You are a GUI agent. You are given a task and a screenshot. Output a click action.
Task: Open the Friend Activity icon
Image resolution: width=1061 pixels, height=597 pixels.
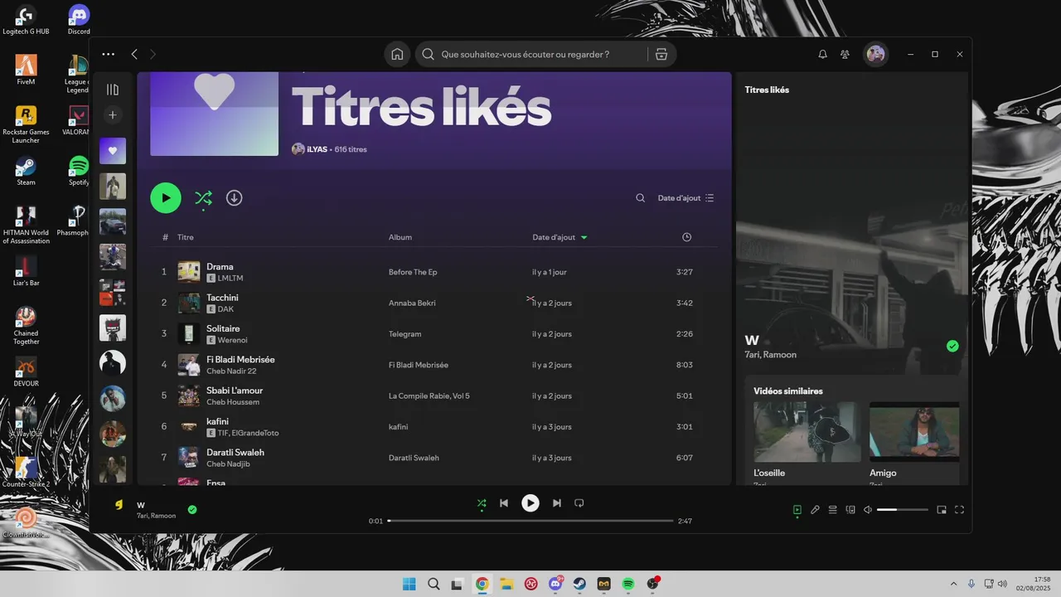coord(845,54)
